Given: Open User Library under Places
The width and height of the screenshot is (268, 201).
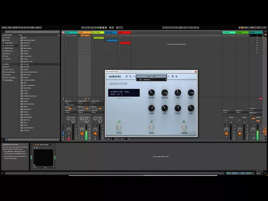Looking at the screenshot, I should tap(9, 69).
